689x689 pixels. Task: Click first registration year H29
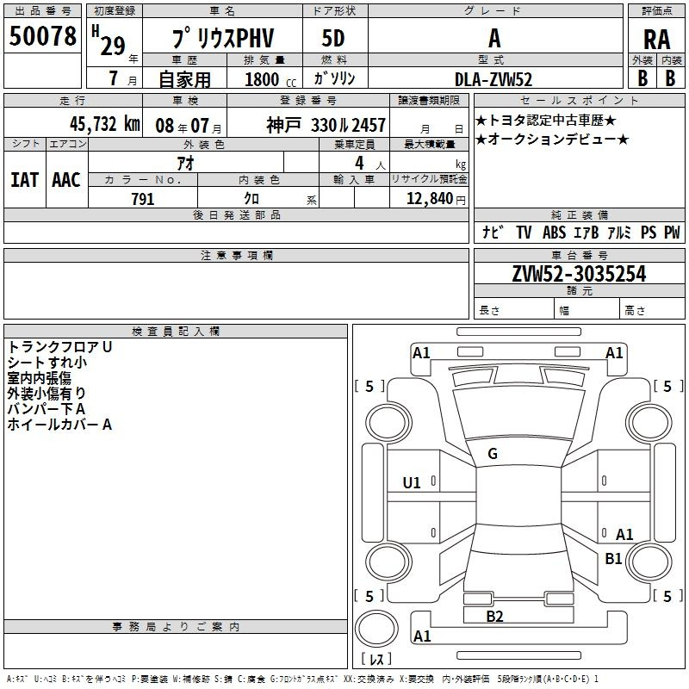[109, 40]
